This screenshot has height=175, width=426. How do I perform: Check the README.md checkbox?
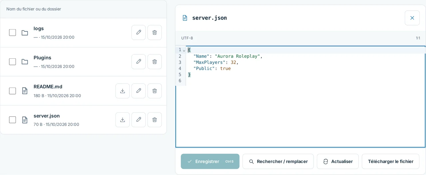(12, 91)
